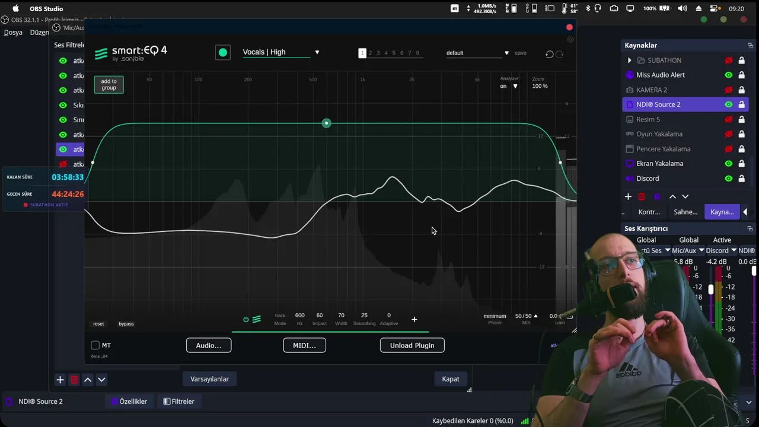This screenshot has width=759, height=427.
Task: Open the Düzen menu
Action: point(39,33)
